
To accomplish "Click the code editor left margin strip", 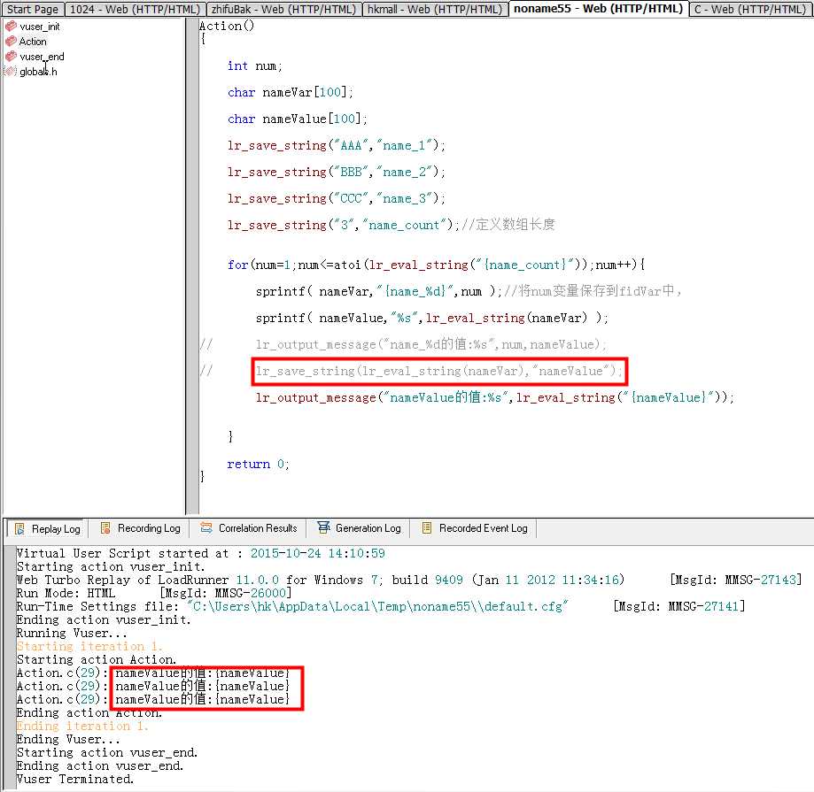I will [x=192, y=266].
